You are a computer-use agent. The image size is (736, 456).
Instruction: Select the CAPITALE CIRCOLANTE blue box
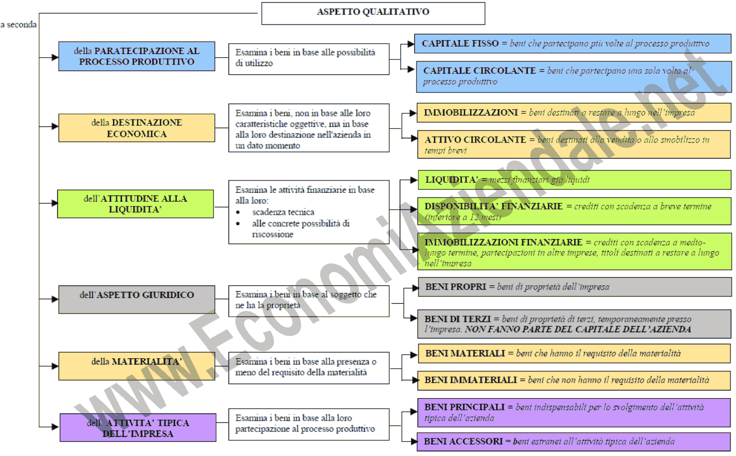574,76
